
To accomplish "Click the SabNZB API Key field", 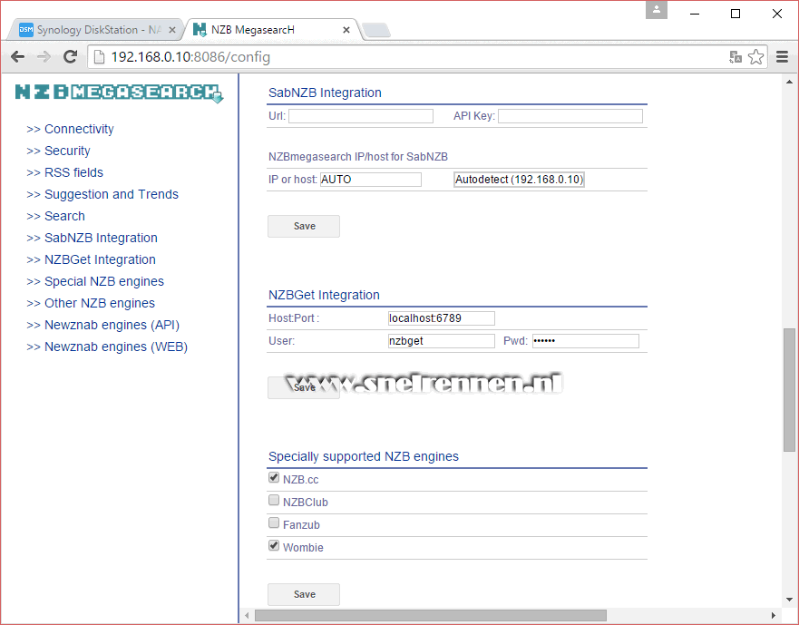I will click(570, 116).
